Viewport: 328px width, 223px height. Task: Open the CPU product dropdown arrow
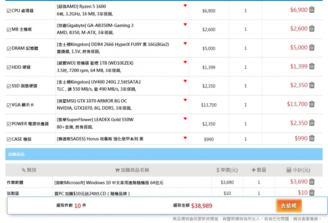click(185, 5)
